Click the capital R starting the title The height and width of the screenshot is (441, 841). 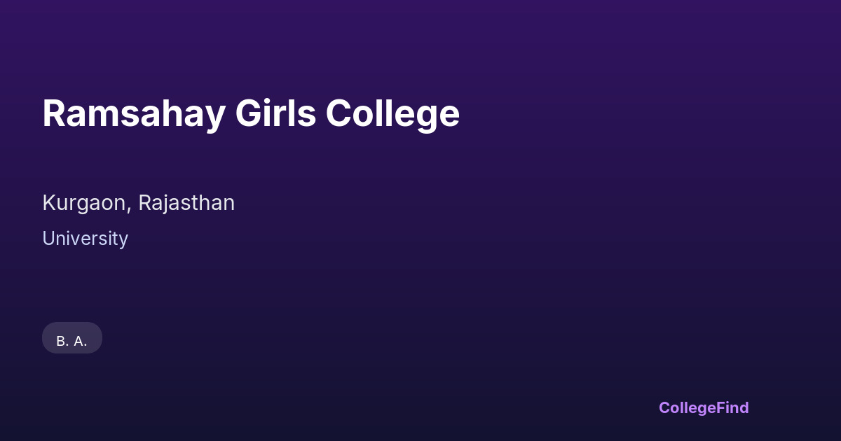[54, 113]
